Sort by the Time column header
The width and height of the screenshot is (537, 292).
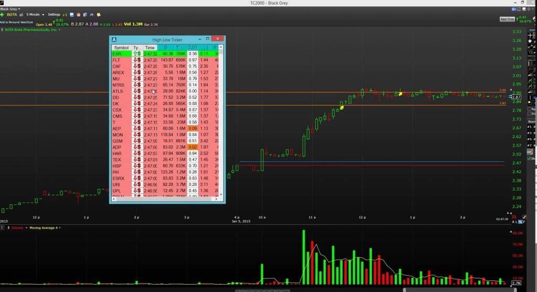click(x=149, y=48)
